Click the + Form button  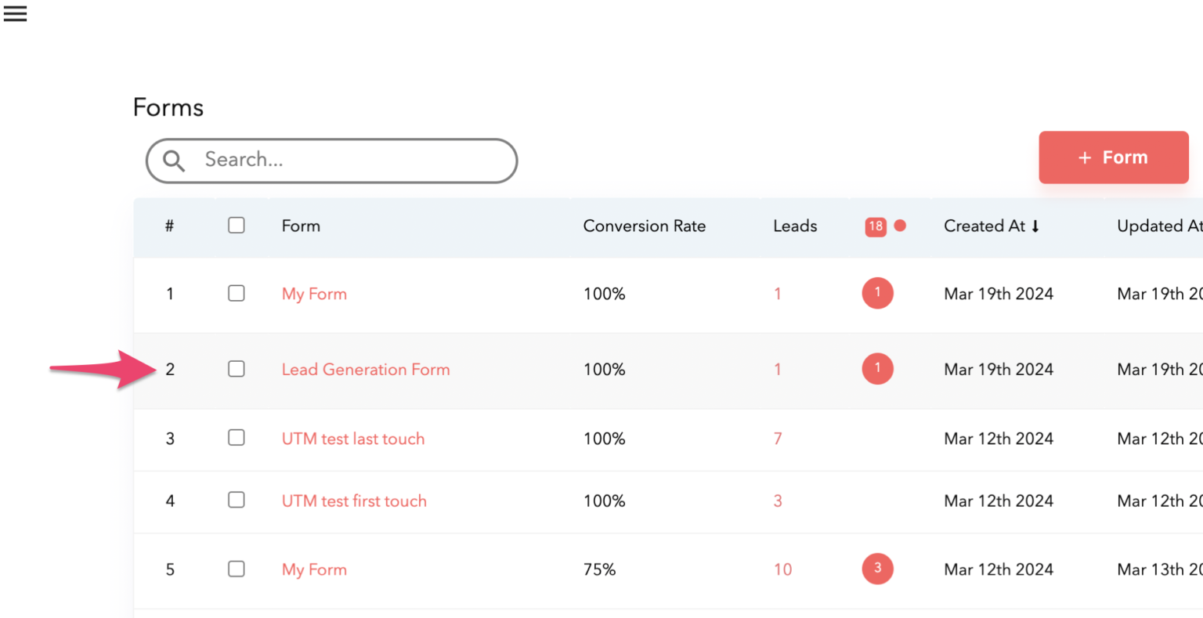coord(1113,157)
